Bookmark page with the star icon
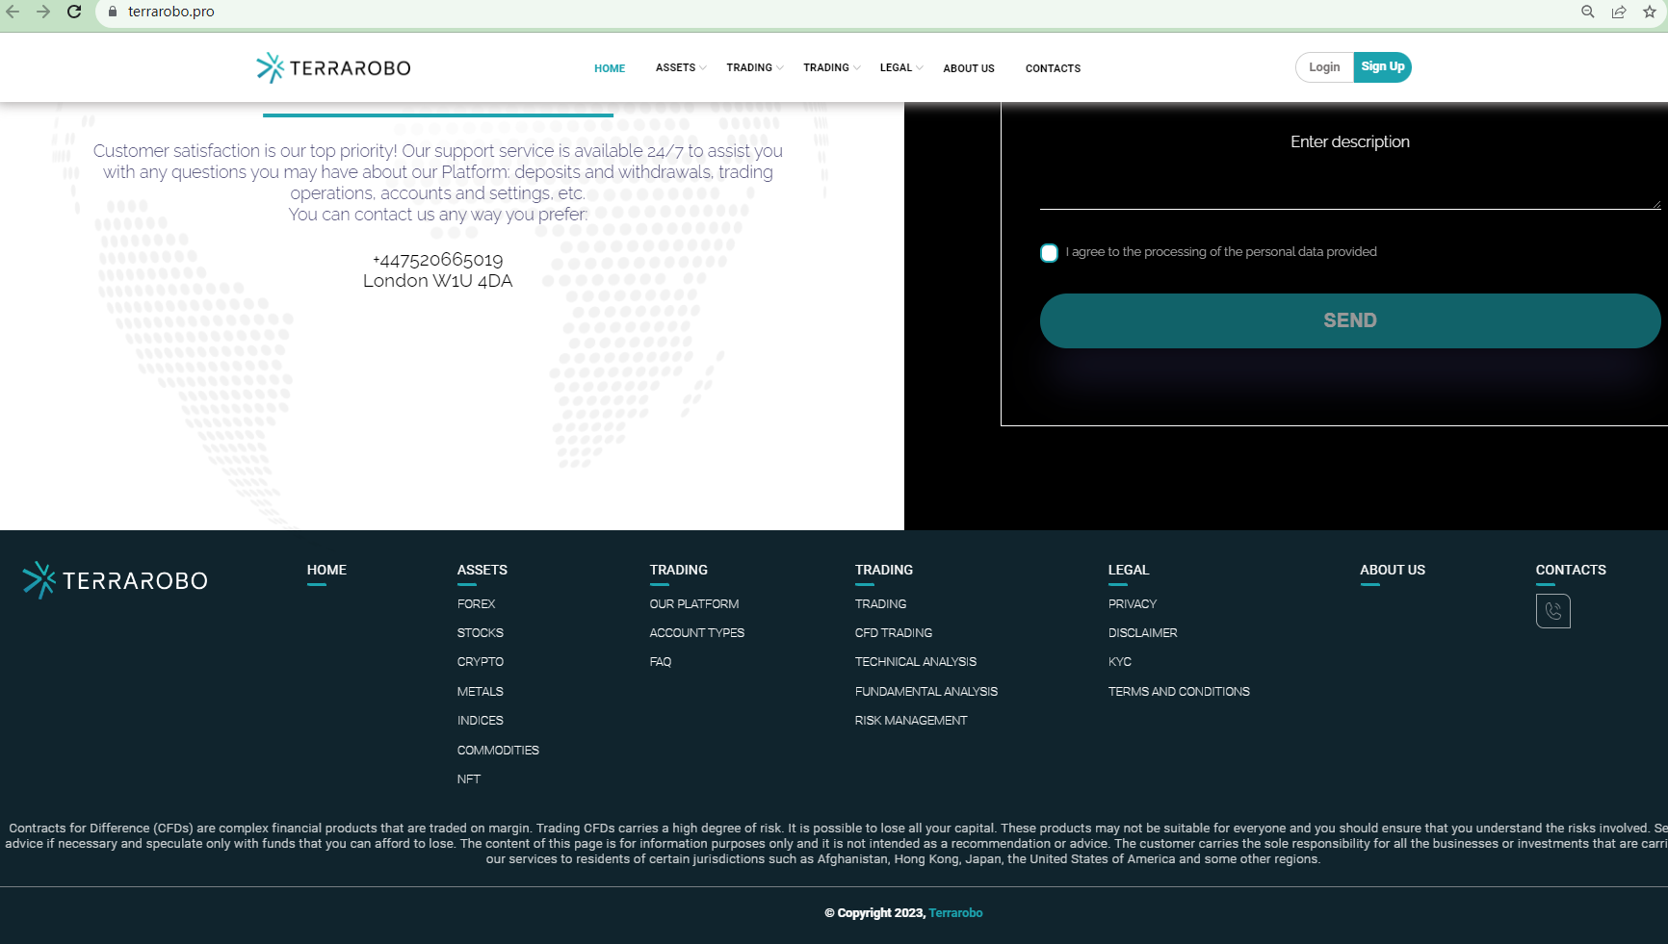 coord(1650,12)
